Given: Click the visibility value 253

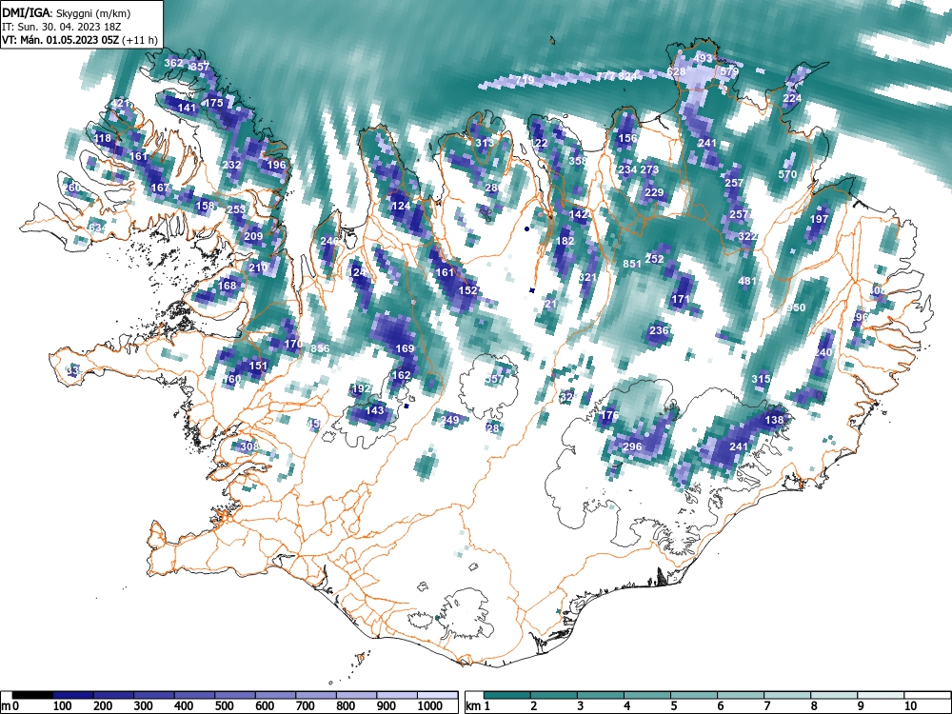Looking at the screenshot, I should point(236,209).
